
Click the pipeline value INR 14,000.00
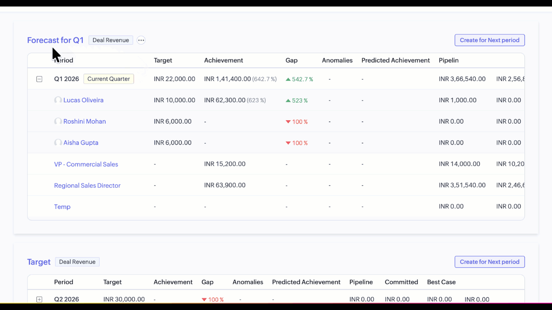click(x=459, y=164)
